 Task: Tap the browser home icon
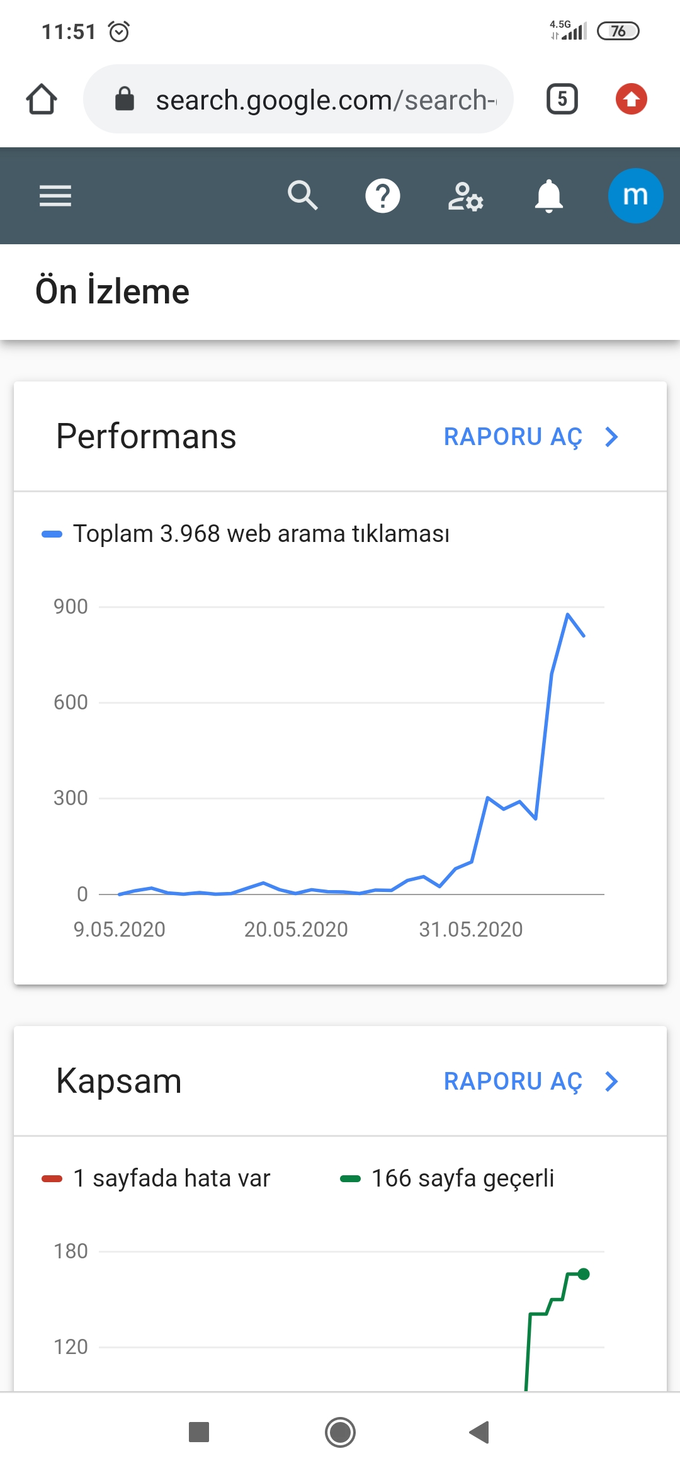(x=42, y=99)
